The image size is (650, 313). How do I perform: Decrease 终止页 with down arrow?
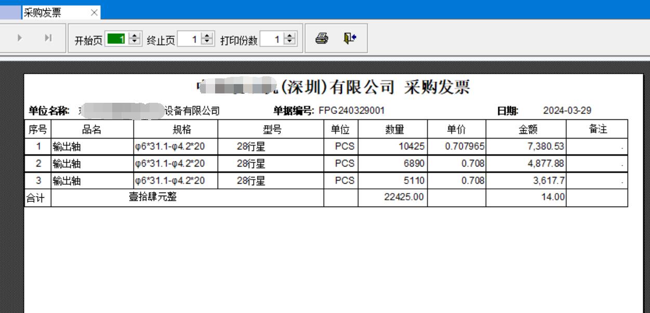click(x=207, y=42)
